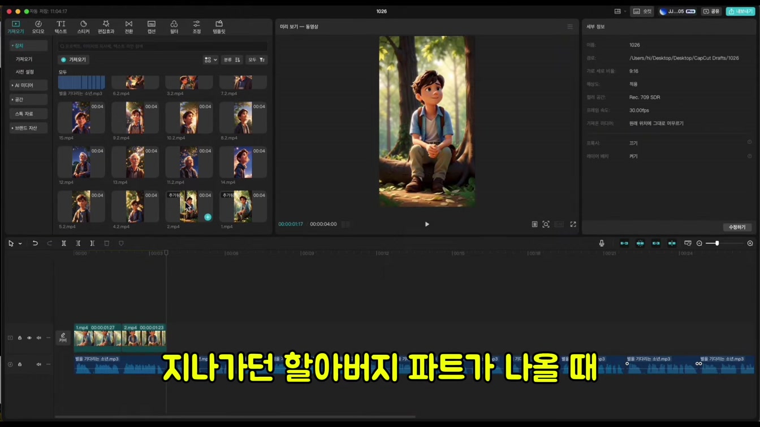Viewport: 760px width, 427px height.
Task: Open the 텍스트 (Text) tab
Action: click(61, 27)
